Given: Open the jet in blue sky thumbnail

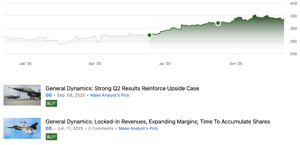Looking at the screenshot, I should pyautogui.click(x=22, y=128).
